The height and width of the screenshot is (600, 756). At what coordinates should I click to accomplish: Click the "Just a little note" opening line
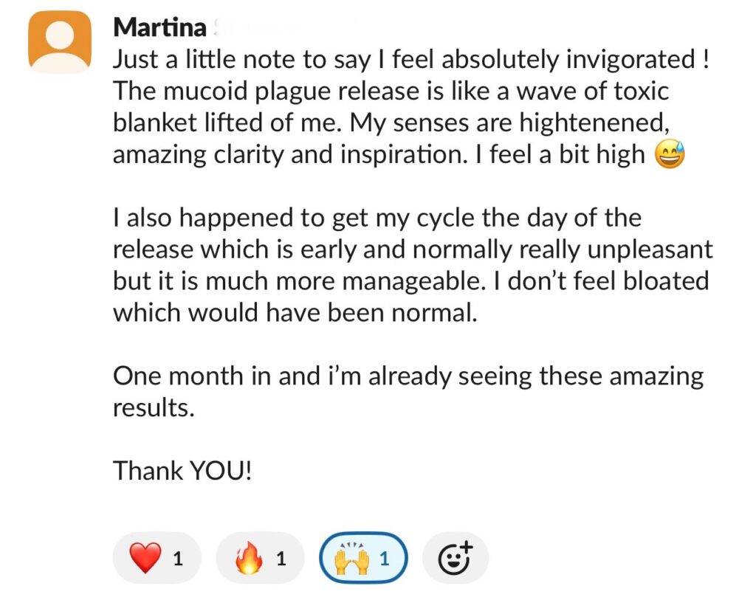(x=410, y=60)
